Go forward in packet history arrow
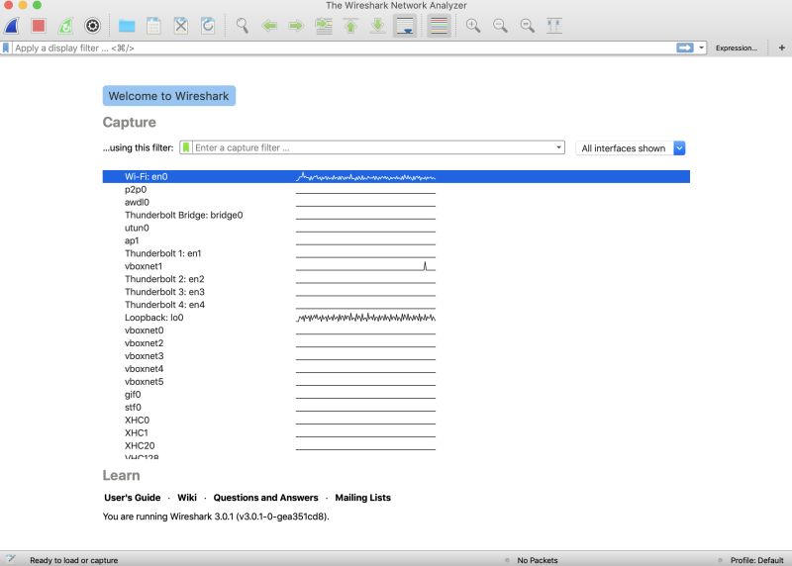 [296, 26]
